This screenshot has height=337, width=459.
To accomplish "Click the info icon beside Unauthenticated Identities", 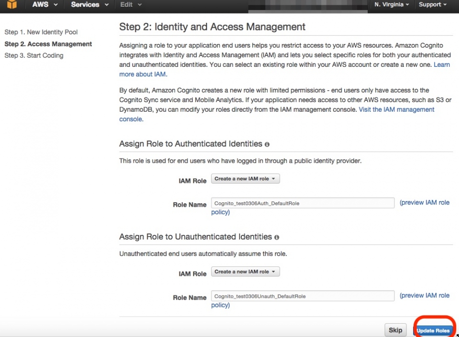I will (276, 237).
